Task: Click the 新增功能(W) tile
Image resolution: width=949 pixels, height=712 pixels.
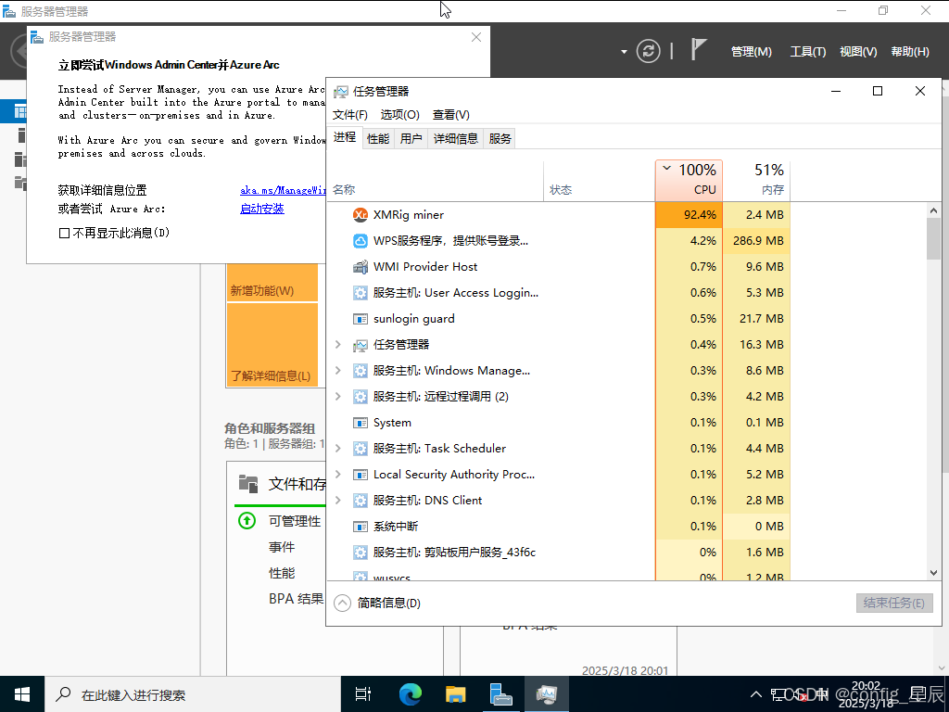Action: pyautogui.click(x=272, y=282)
